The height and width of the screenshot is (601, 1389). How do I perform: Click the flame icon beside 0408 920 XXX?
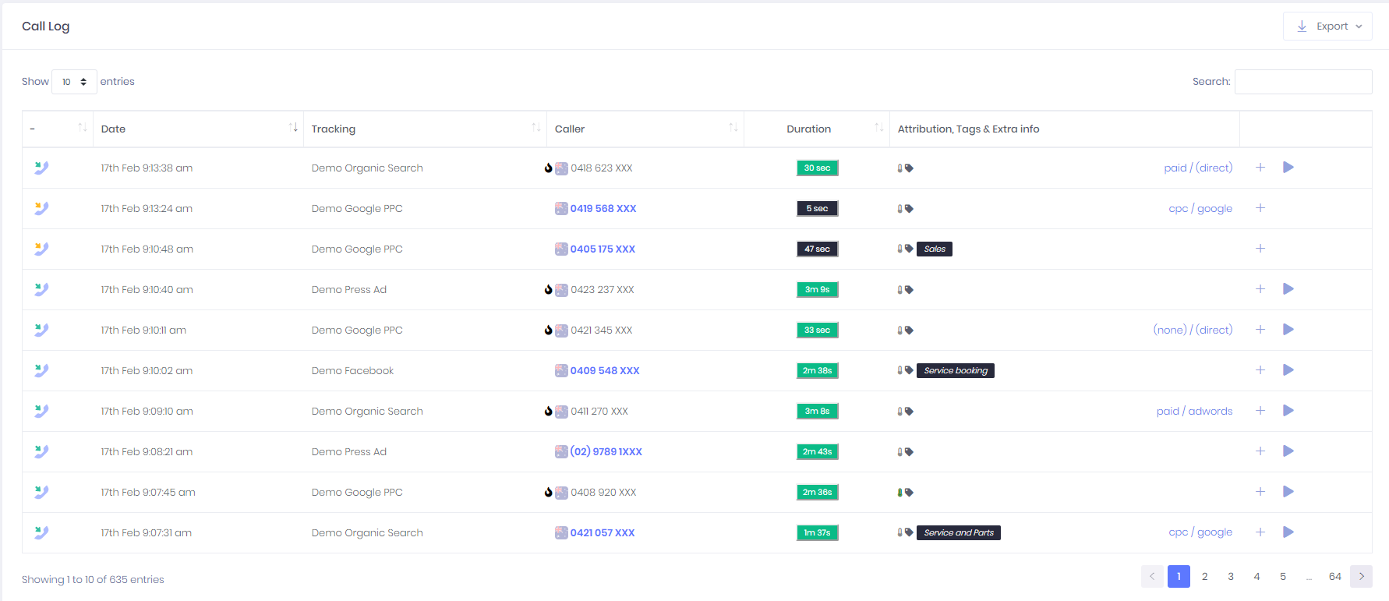coord(548,492)
